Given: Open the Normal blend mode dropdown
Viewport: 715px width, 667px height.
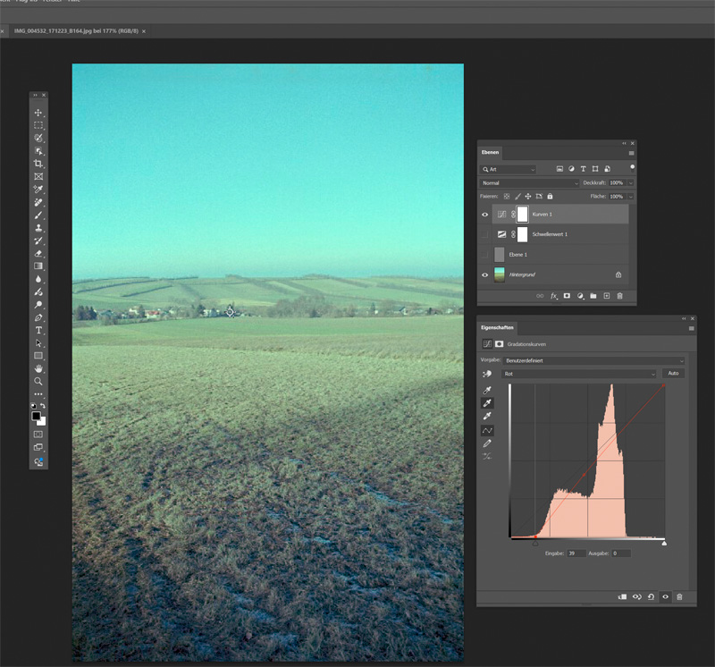Looking at the screenshot, I should coord(529,183).
